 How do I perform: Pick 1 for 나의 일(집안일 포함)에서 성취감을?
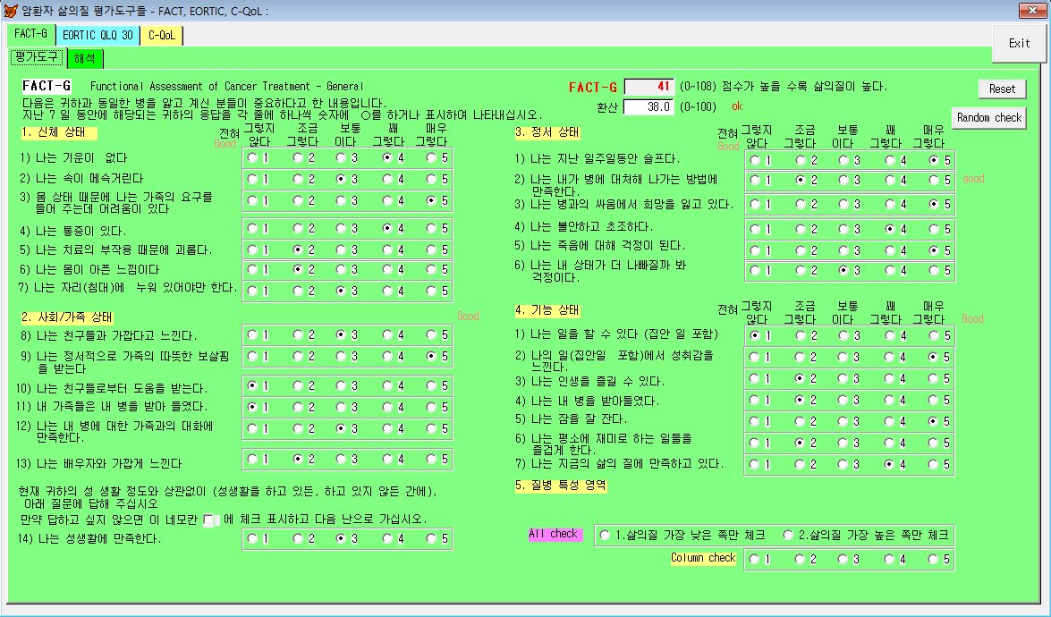(756, 357)
